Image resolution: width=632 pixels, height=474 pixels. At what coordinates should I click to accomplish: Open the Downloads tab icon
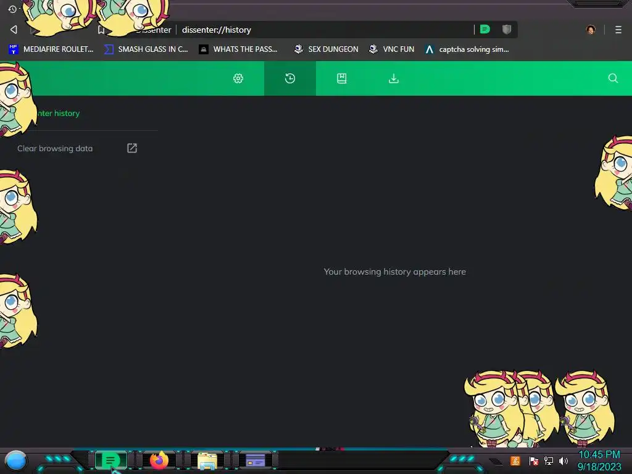tap(393, 78)
